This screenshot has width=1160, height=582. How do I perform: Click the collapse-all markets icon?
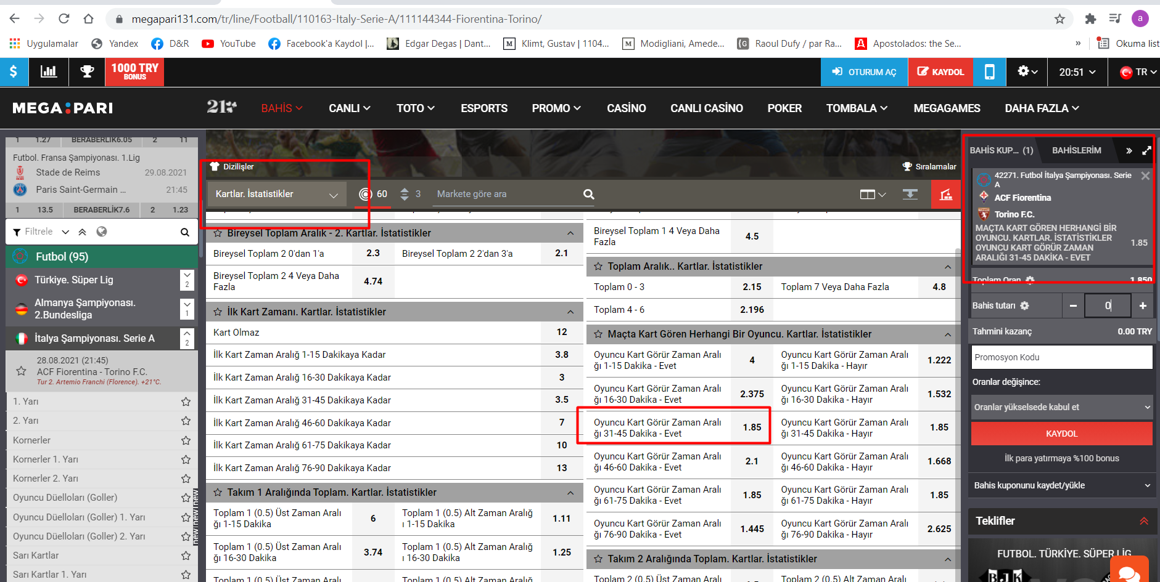pos(910,194)
